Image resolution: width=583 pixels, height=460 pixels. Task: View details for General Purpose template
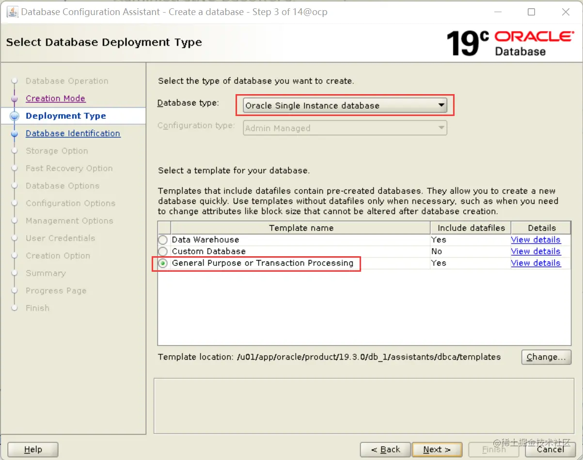(x=536, y=263)
